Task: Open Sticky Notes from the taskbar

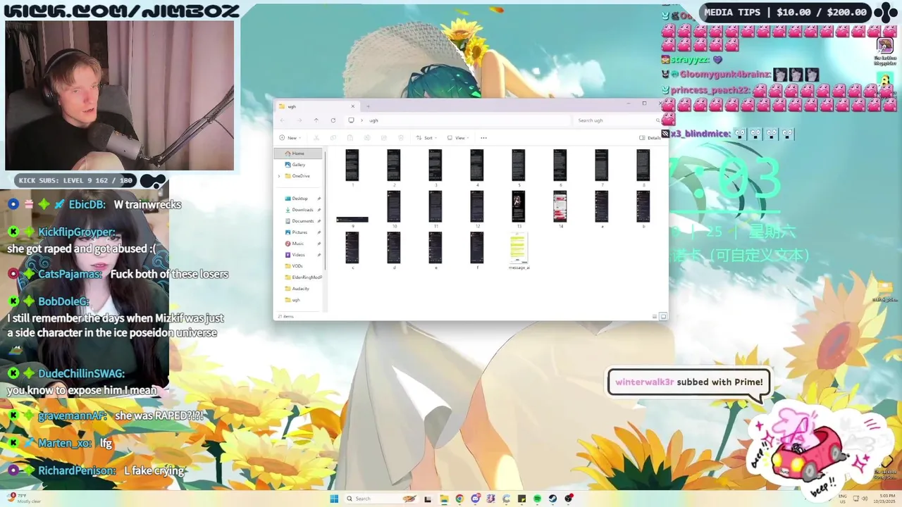Action: click(522, 499)
